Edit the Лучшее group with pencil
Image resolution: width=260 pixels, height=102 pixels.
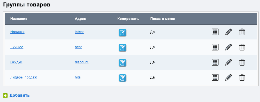click(x=229, y=47)
